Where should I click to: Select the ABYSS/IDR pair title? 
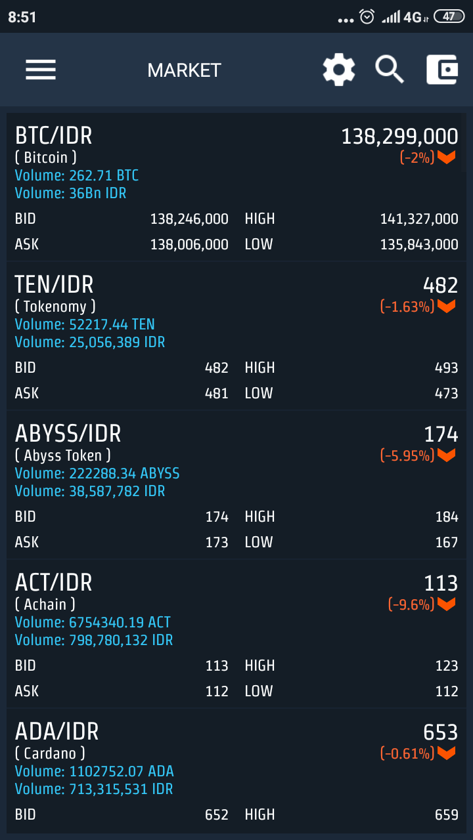coord(68,434)
